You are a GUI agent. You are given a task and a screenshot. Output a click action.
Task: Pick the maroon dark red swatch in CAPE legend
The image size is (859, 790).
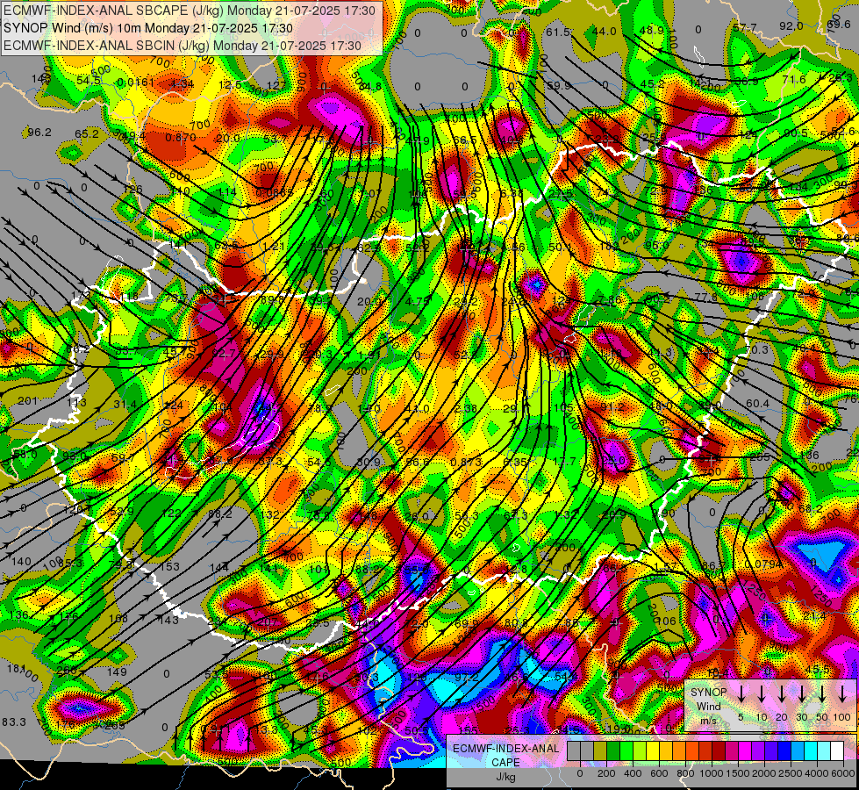pos(719,750)
